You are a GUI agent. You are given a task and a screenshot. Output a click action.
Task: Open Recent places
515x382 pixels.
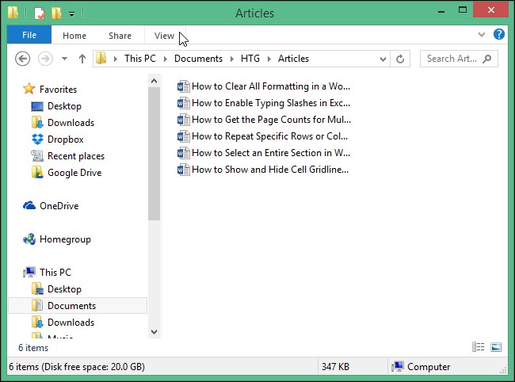(76, 156)
